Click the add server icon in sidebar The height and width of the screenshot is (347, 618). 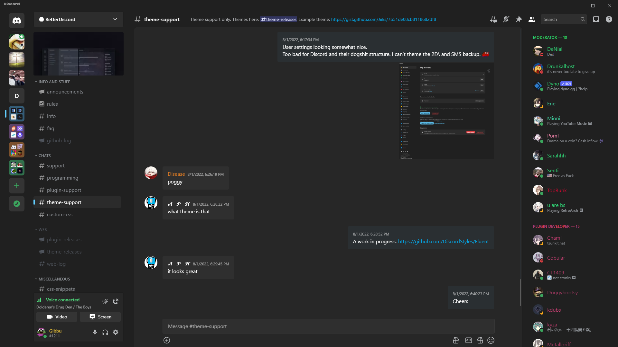tap(16, 186)
